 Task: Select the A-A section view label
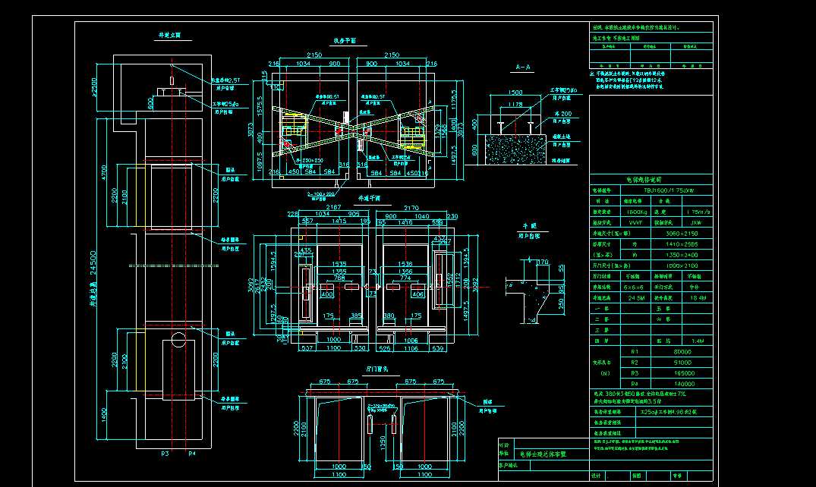tap(522, 67)
